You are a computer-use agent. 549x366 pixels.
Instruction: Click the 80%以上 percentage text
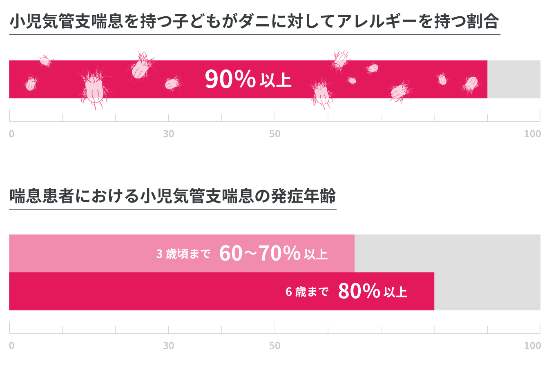[373, 292]
